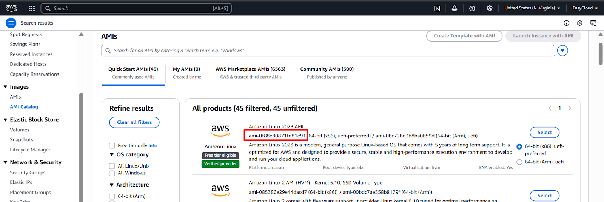Check the Free tier only checkbox
This screenshot has height=202, width=604.
pyautogui.click(x=112, y=146)
